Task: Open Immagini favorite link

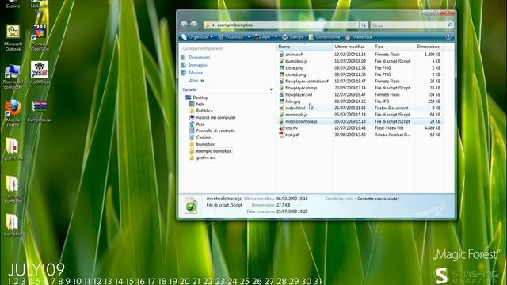Action: click(x=198, y=65)
